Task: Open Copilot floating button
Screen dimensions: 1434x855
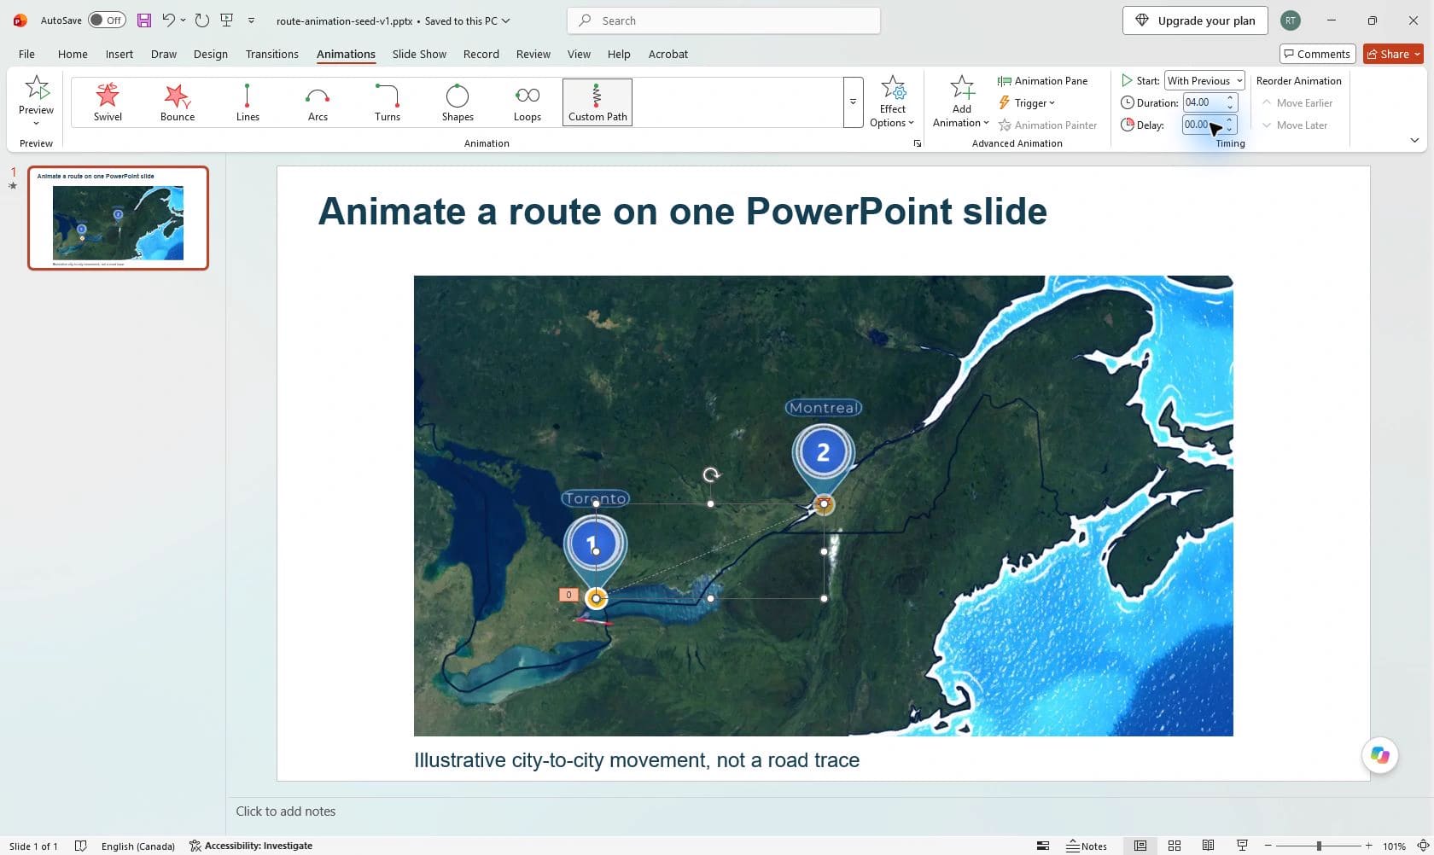Action: tap(1380, 755)
